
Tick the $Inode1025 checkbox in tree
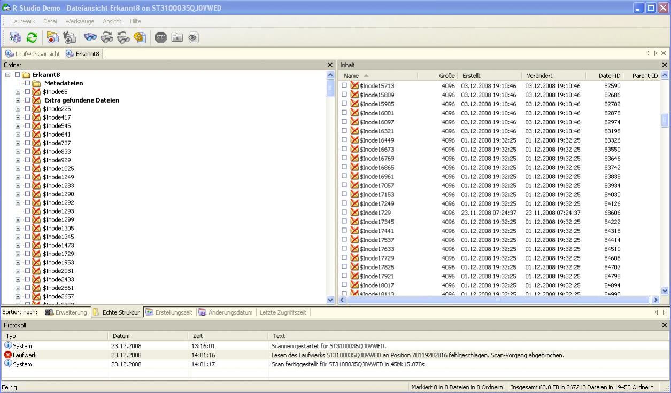coord(28,169)
